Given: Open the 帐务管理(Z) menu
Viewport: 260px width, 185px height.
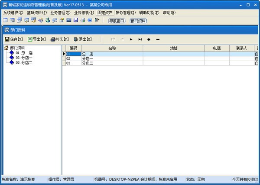Looking at the screenshot, I should coord(126,13).
